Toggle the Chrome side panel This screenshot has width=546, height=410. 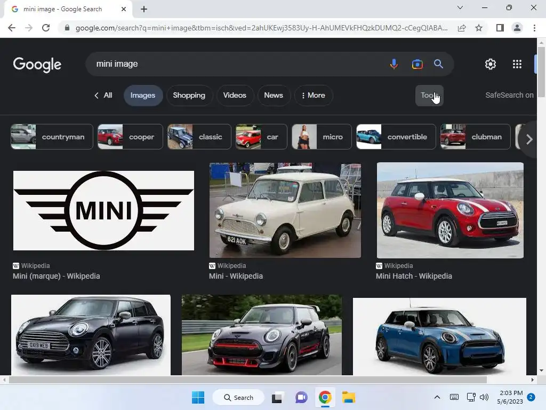500,28
